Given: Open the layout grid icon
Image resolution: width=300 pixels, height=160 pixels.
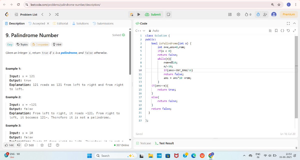Looking at the screenshot, I should pyautogui.click(x=230, y=14).
